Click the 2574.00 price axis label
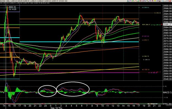Image resolution: width=172 pixels, height=109 pixels. click(168, 41)
